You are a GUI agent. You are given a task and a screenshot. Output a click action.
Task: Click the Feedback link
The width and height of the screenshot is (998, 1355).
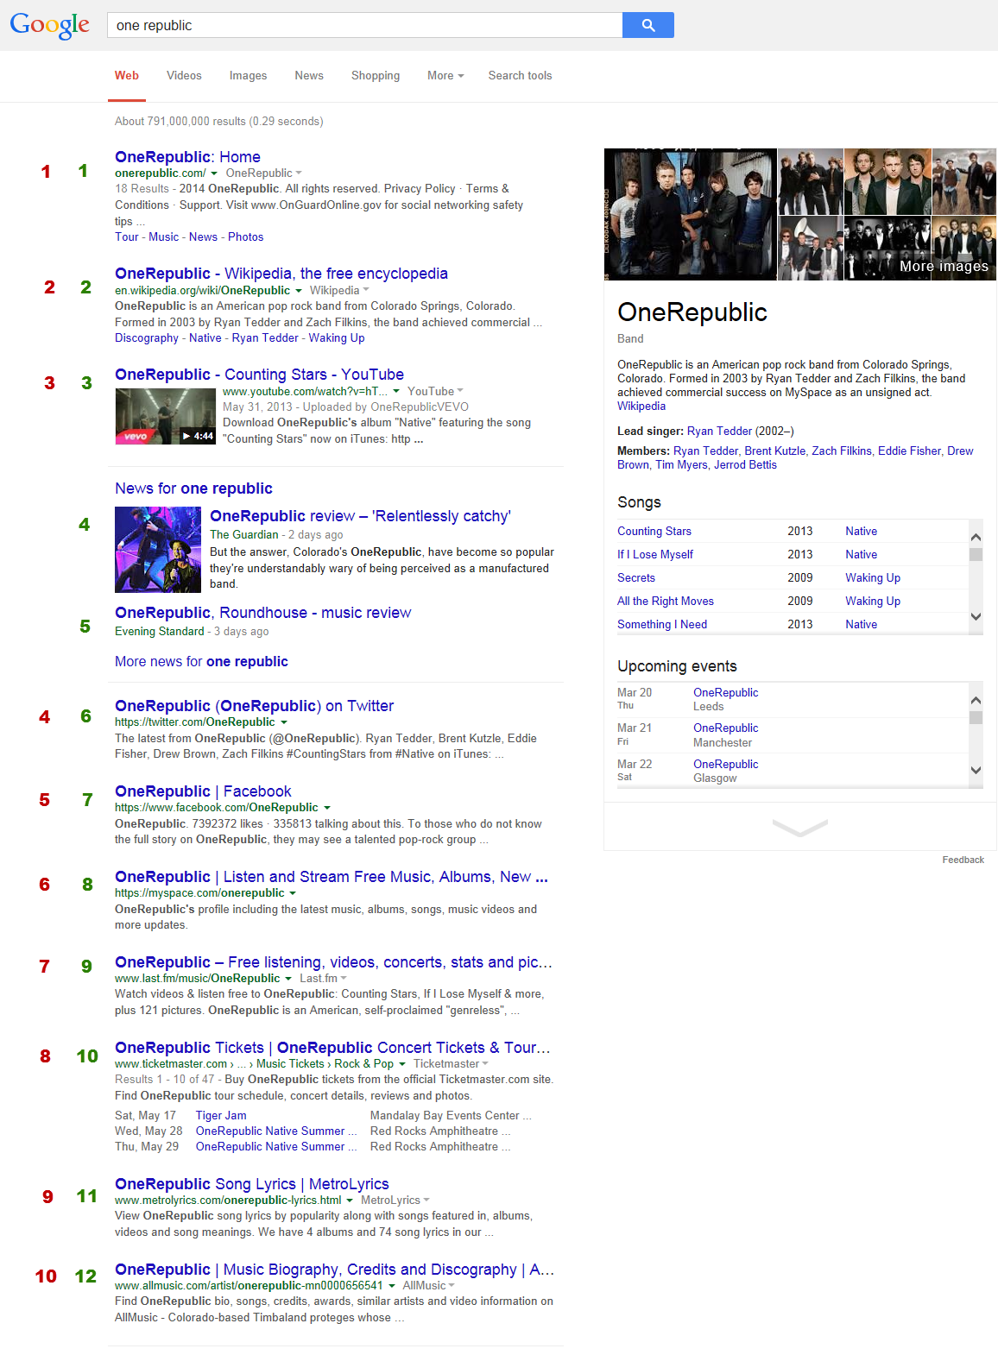(x=963, y=860)
